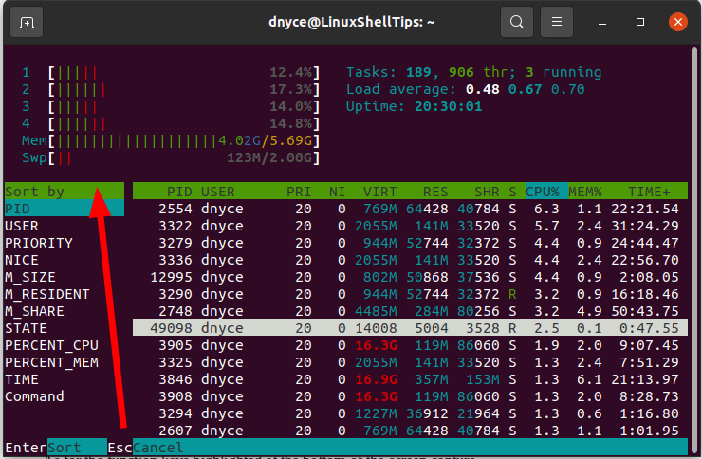
Task: Select process row PID 3322
Action: click(x=410, y=226)
